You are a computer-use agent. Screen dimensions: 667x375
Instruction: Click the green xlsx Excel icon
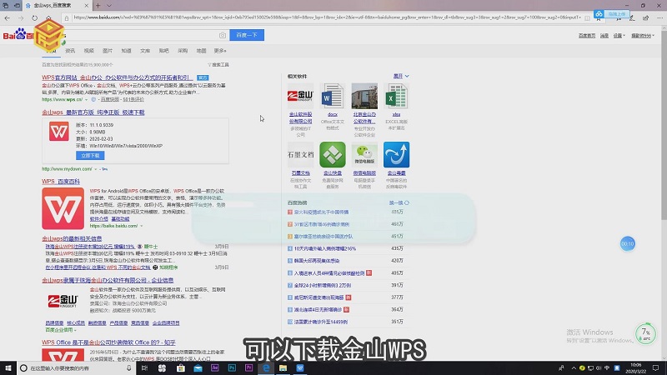pyautogui.click(x=396, y=97)
